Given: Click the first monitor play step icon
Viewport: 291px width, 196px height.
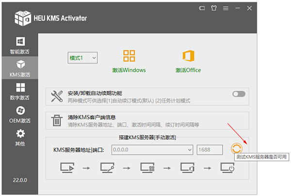Looking at the screenshot, I should tap(66, 168).
